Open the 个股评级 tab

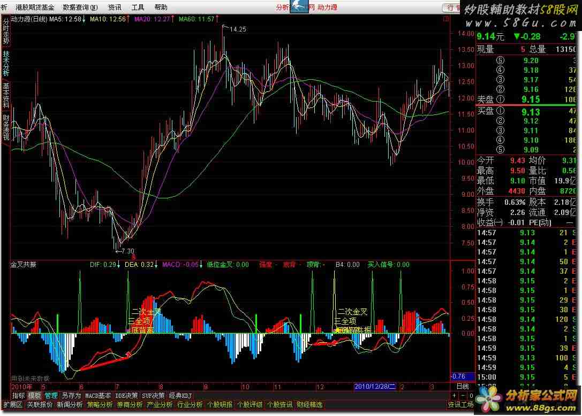250,405
